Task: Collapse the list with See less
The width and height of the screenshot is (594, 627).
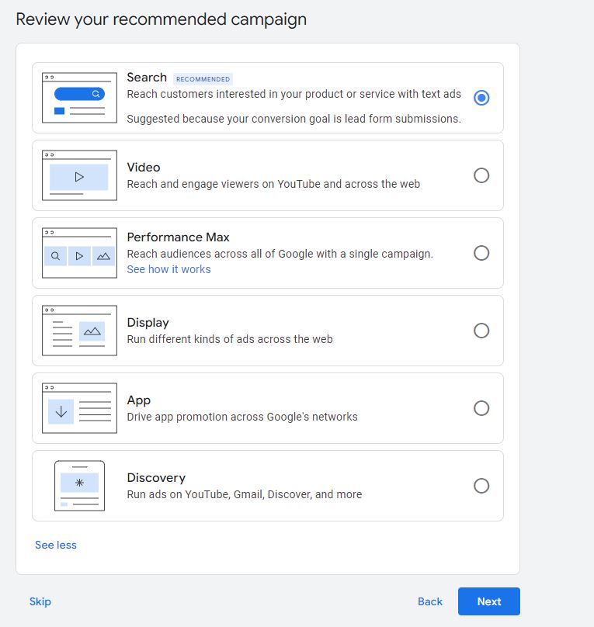Action: (x=55, y=545)
